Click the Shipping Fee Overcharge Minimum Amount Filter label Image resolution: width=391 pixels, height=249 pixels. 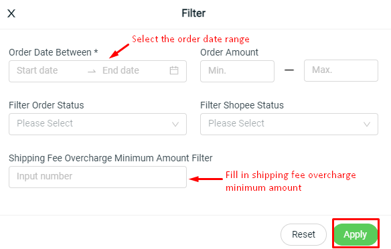[110, 158]
